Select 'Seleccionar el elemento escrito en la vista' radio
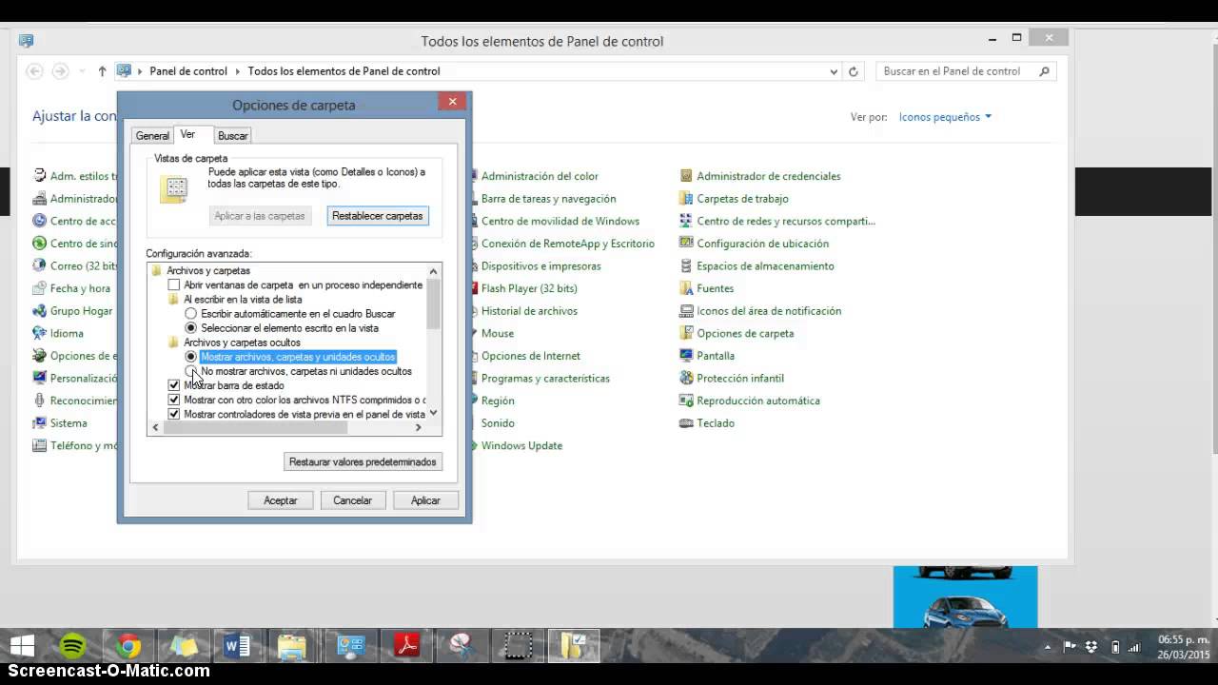 tap(191, 328)
